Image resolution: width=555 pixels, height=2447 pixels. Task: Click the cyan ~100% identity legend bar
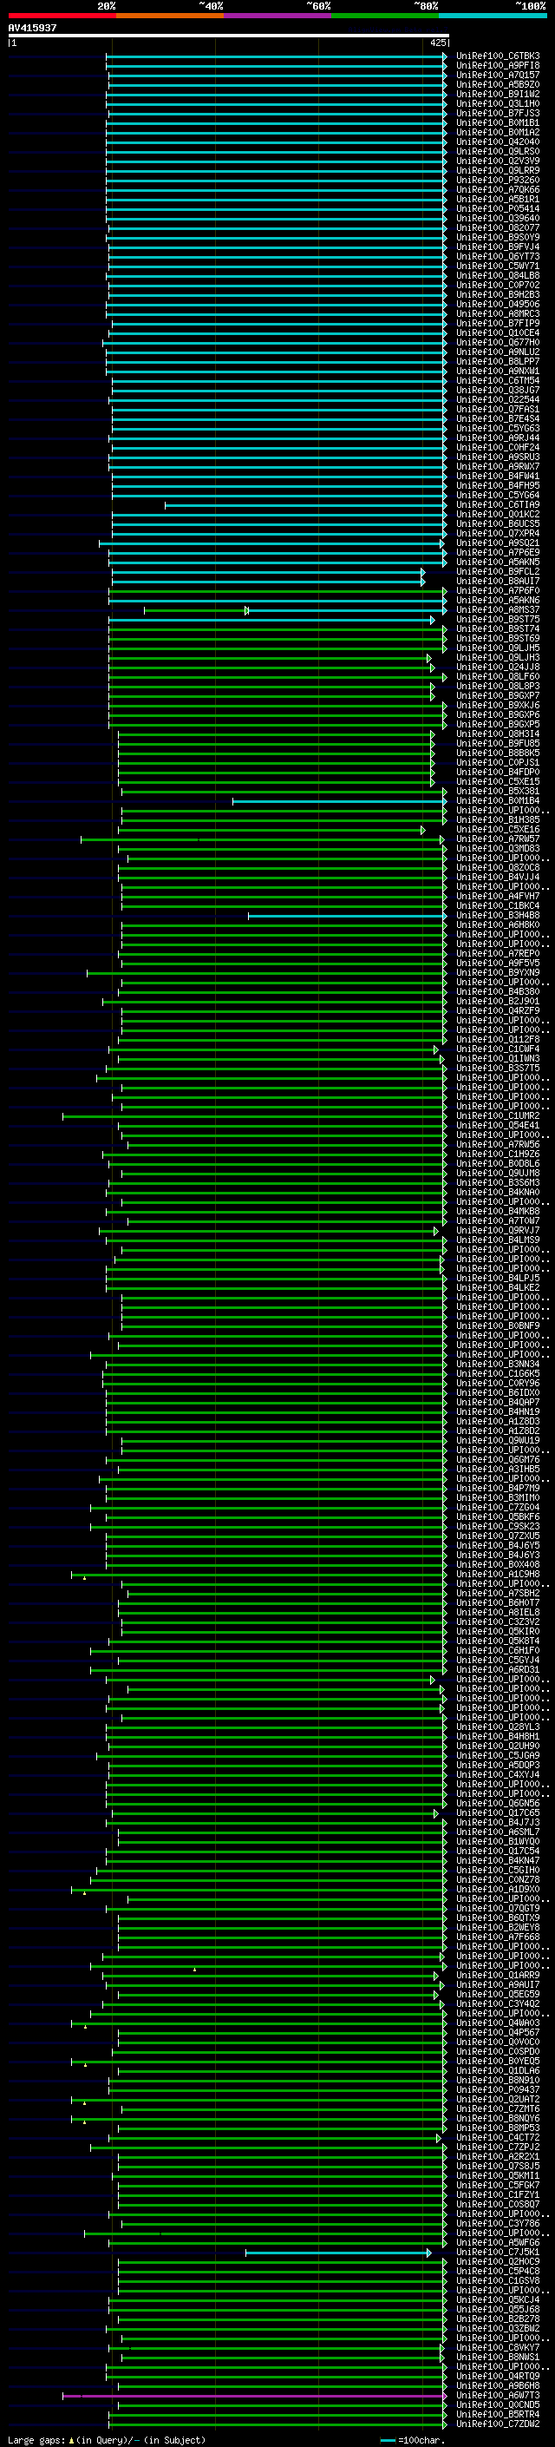click(493, 16)
